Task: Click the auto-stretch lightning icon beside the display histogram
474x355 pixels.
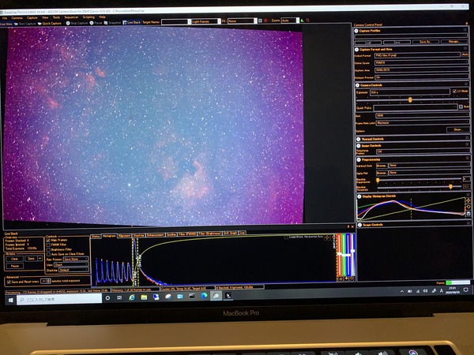Action: tap(468, 200)
